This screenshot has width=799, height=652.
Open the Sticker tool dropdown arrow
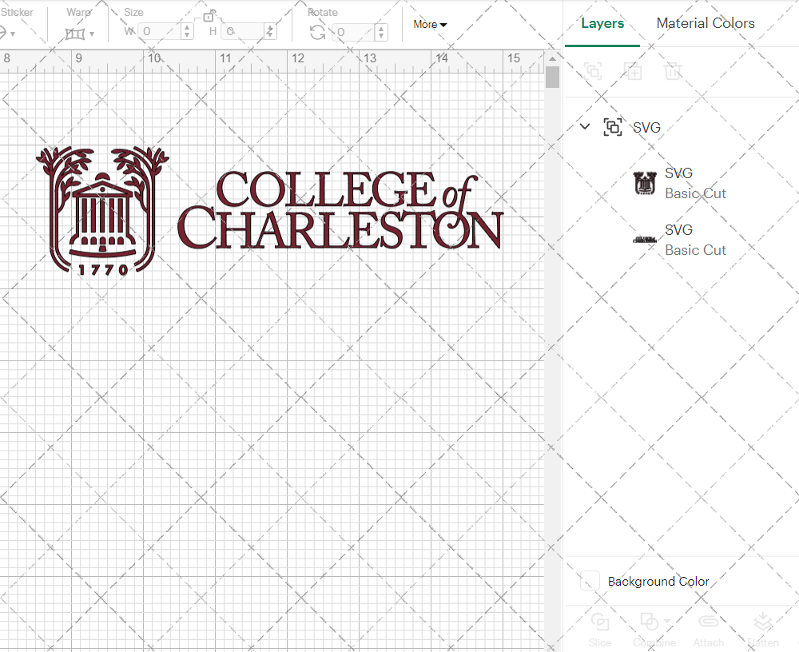click(x=13, y=34)
